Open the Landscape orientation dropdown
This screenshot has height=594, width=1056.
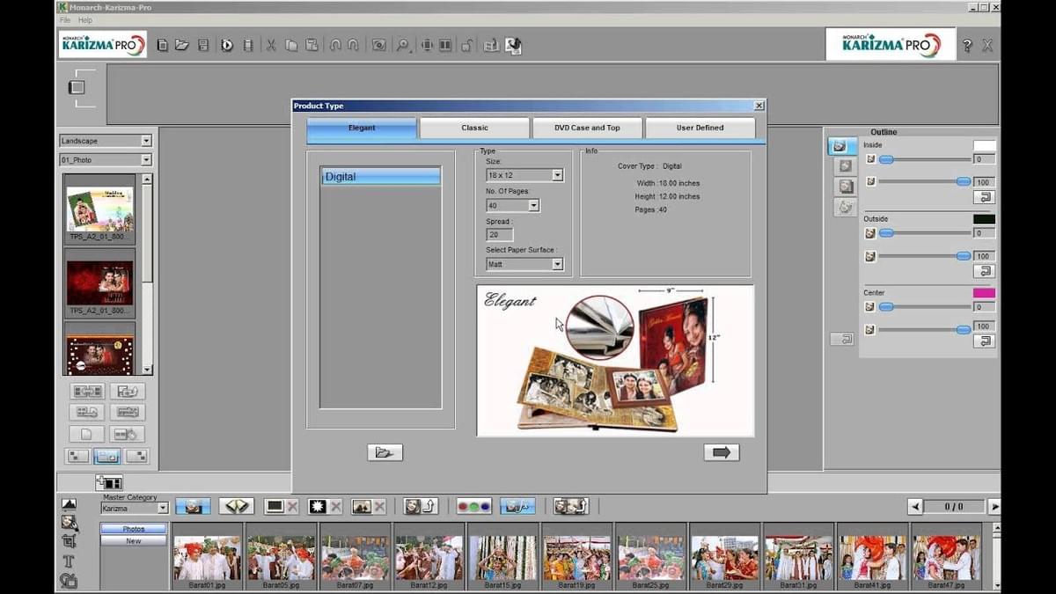coord(146,141)
